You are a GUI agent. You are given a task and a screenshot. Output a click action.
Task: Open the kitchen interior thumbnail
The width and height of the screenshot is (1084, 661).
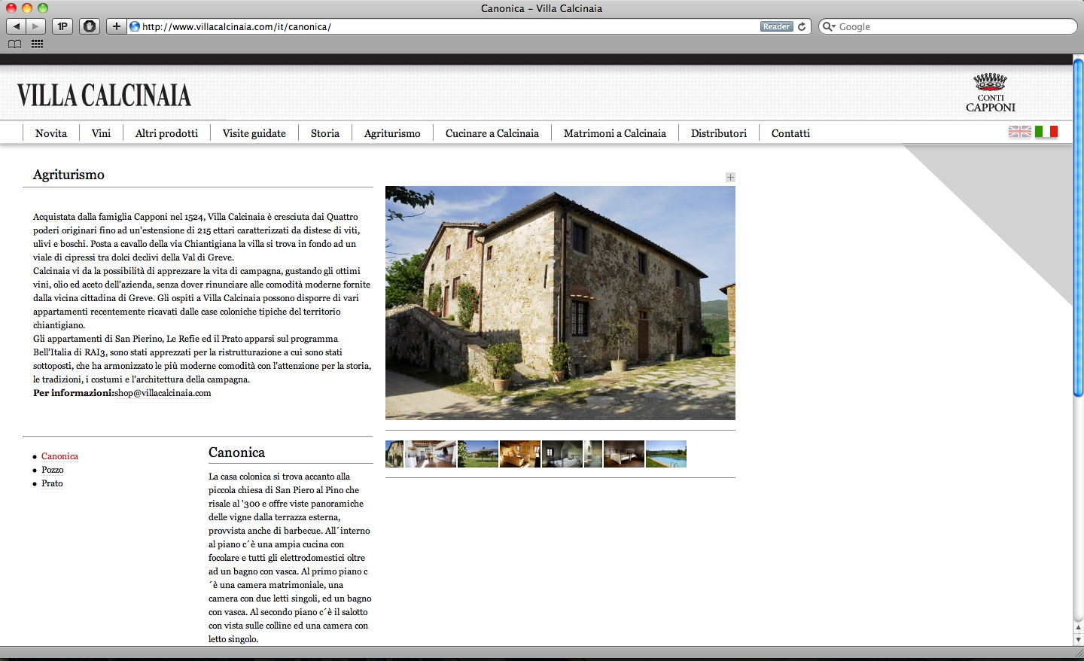click(x=431, y=454)
